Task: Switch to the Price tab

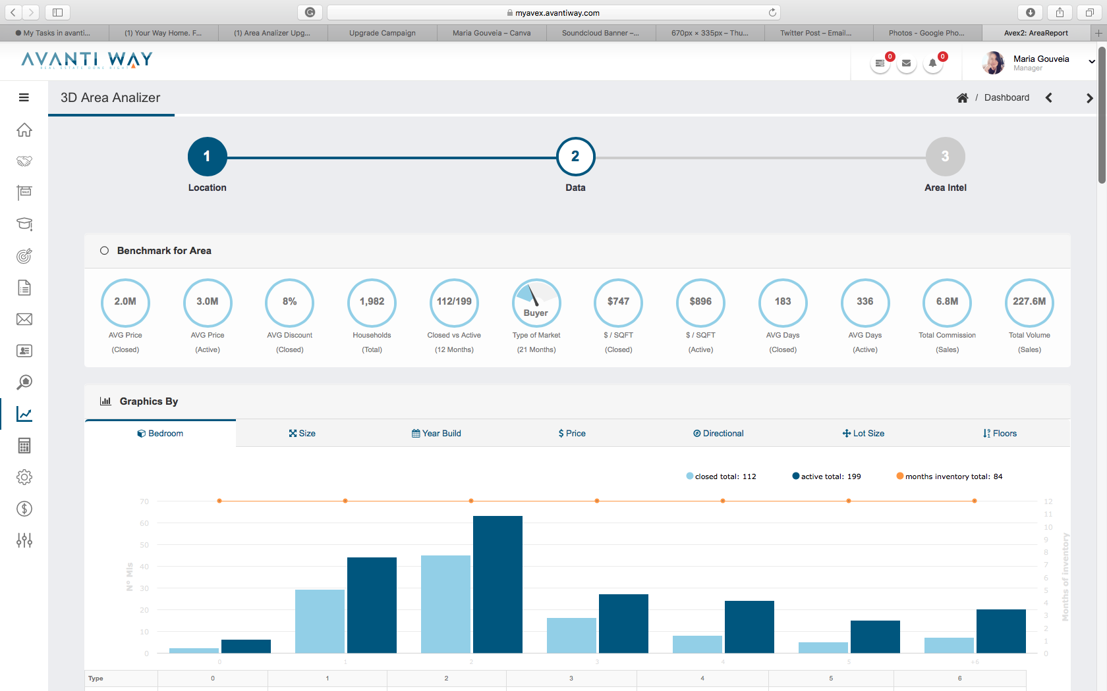Action: coord(572,433)
